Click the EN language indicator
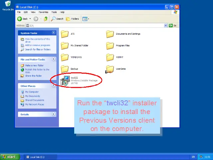 [193, 157]
